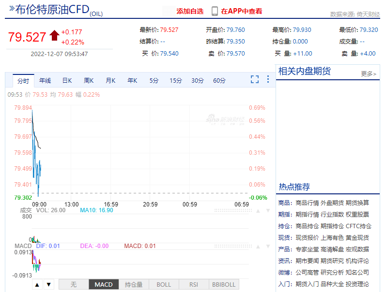This screenshot has width=386, height=292.
Task: Open the 现货报价 link
Action: (x=307, y=238)
